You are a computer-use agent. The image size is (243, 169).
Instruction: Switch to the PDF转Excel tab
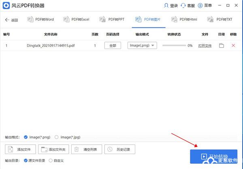pos(76,19)
